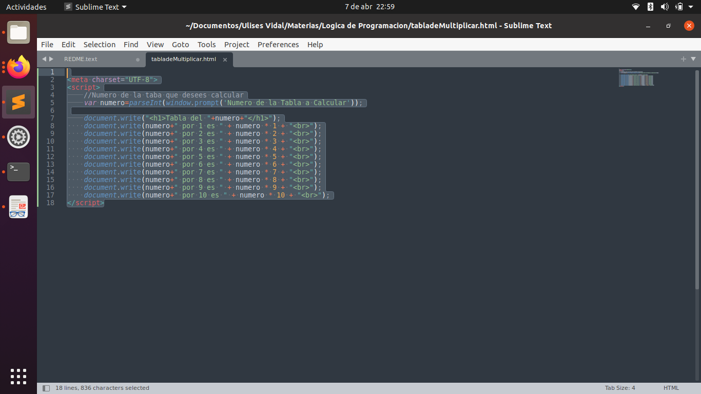Add a new tab with plus icon
The width and height of the screenshot is (701, 394).
(x=684, y=59)
